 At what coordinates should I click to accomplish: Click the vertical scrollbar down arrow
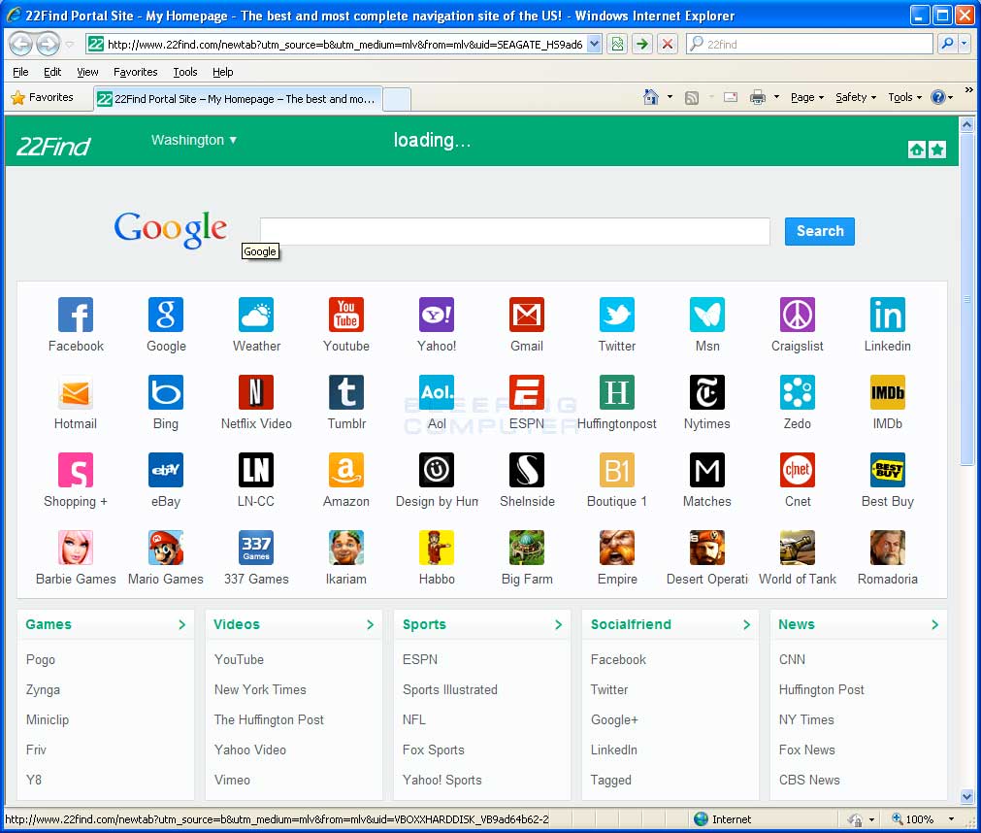point(966,797)
